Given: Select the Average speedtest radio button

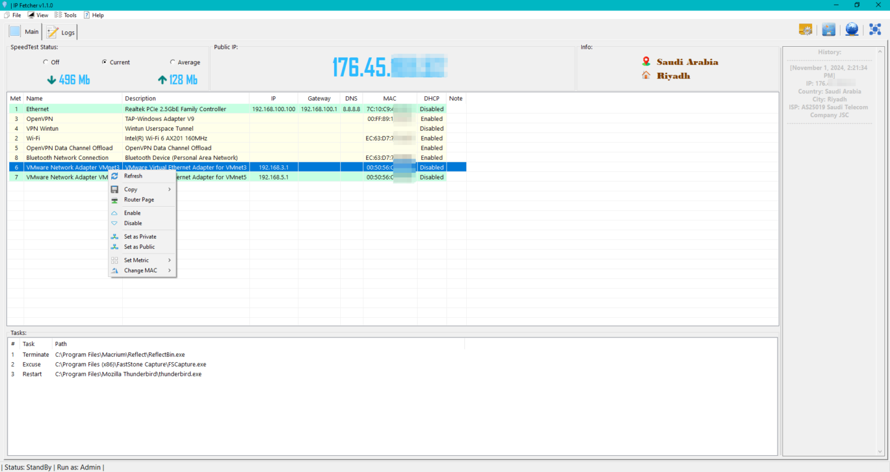Looking at the screenshot, I should 172,62.
